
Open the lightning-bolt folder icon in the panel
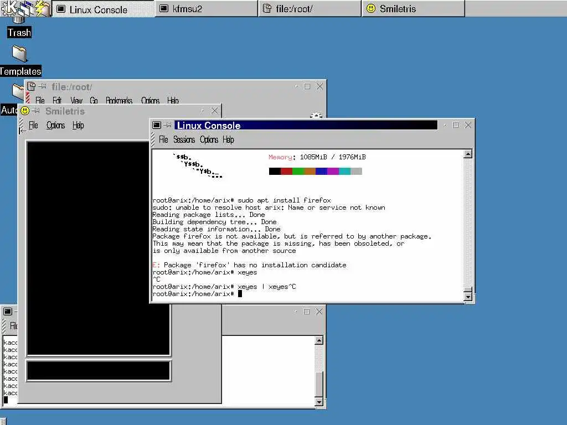click(x=43, y=8)
